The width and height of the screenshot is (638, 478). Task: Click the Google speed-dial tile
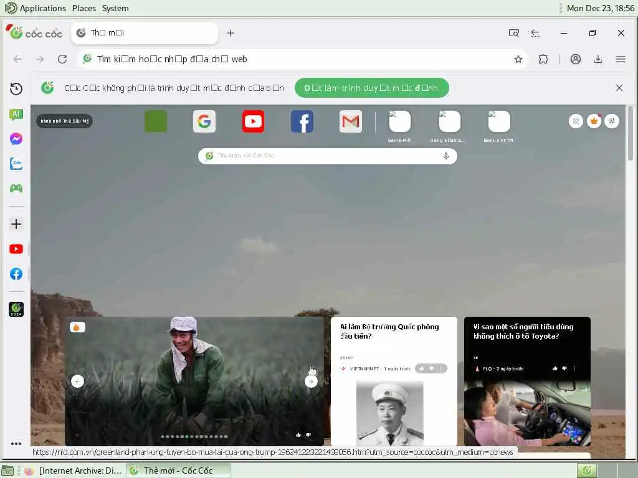tap(204, 121)
